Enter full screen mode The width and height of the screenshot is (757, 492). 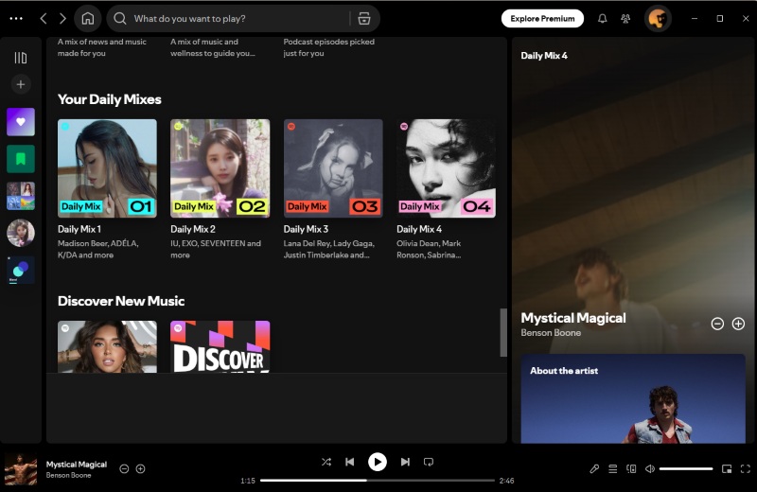pos(746,469)
